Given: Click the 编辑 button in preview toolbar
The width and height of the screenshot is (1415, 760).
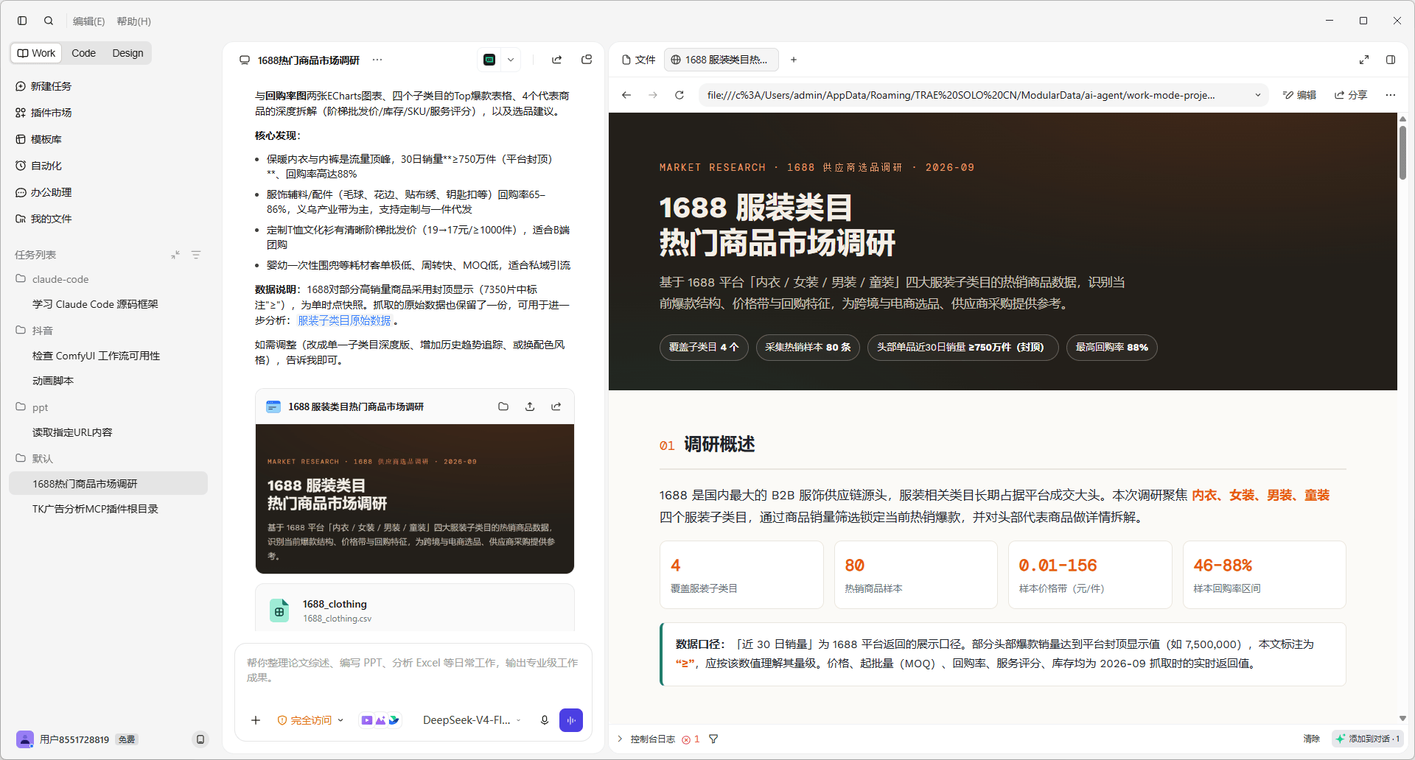Looking at the screenshot, I should [1299, 95].
